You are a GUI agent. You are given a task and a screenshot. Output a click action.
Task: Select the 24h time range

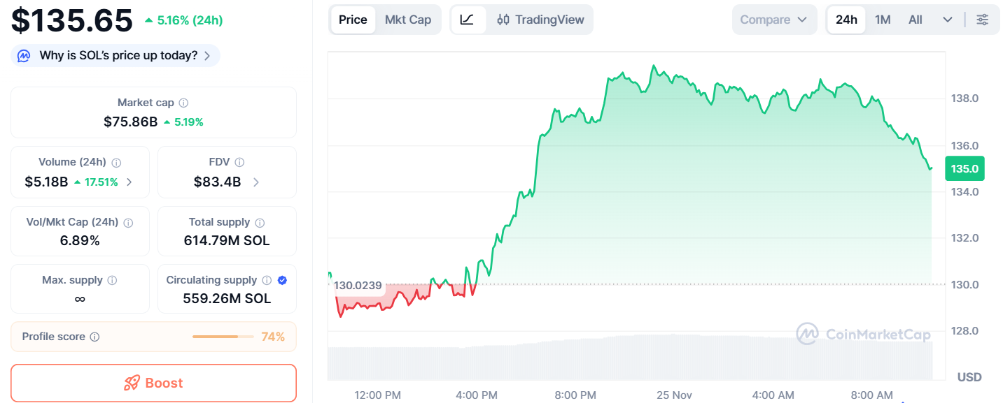[846, 20]
